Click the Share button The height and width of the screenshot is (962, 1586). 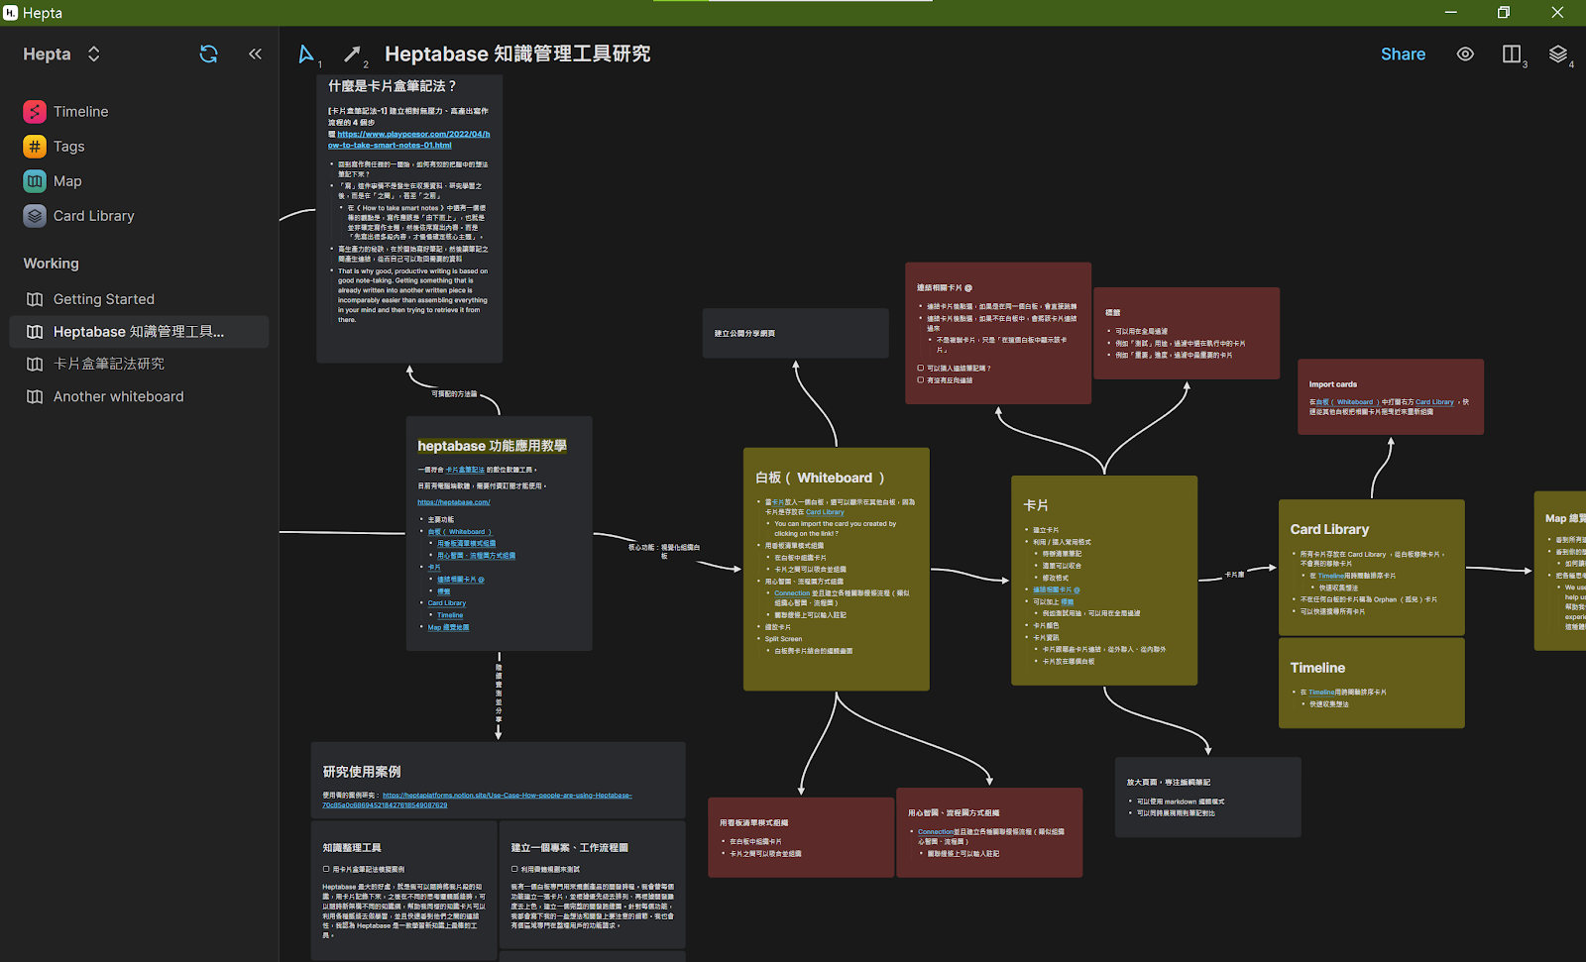[x=1403, y=54]
